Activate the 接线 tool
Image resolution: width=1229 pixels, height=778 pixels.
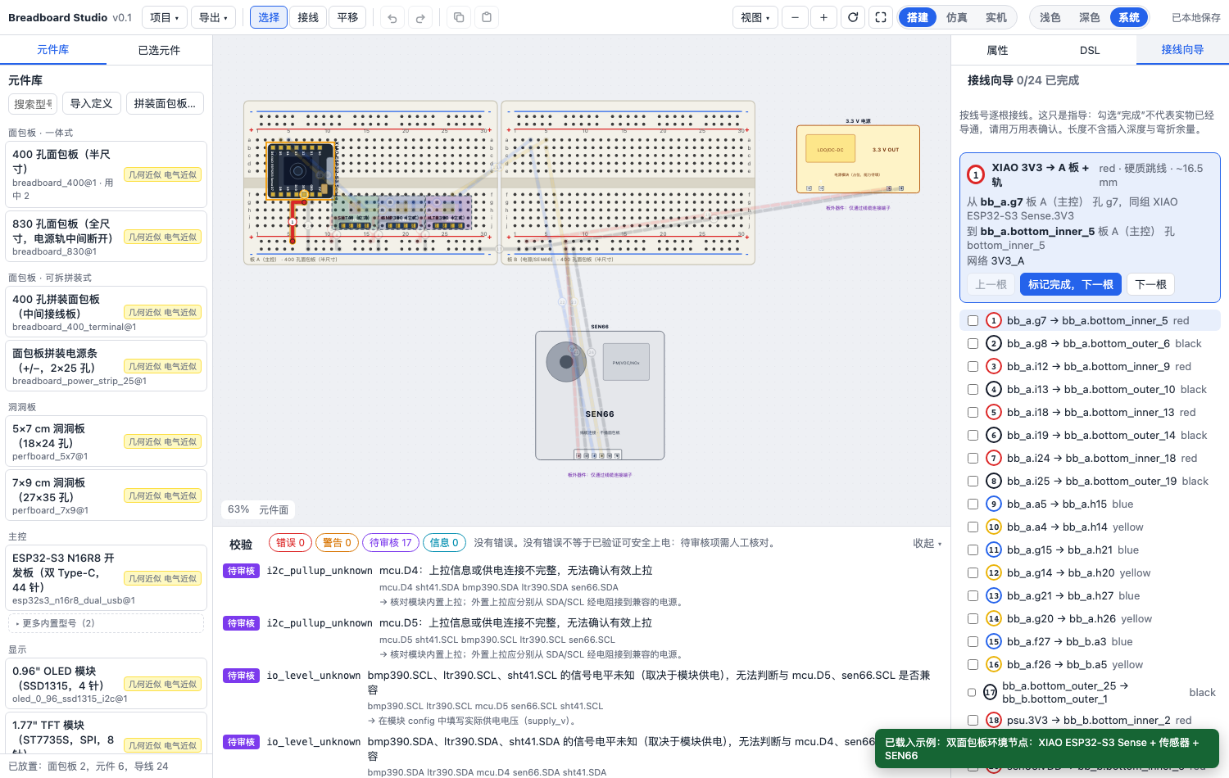[x=308, y=17]
